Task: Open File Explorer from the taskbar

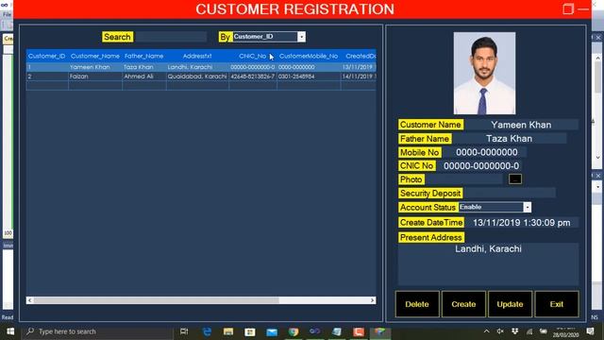Action: coord(228,331)
